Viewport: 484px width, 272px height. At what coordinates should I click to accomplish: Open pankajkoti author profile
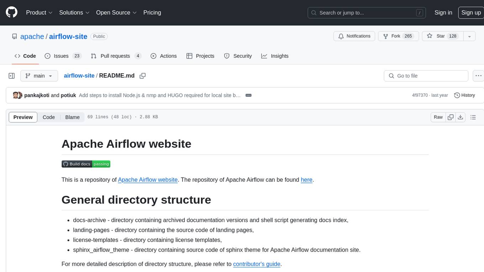[x=37, y=95]
